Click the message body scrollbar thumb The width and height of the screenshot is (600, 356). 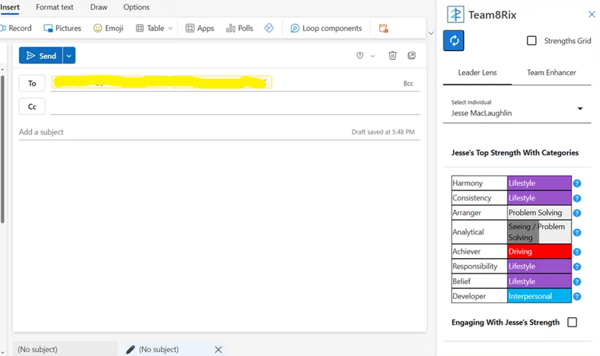[3, 149]
